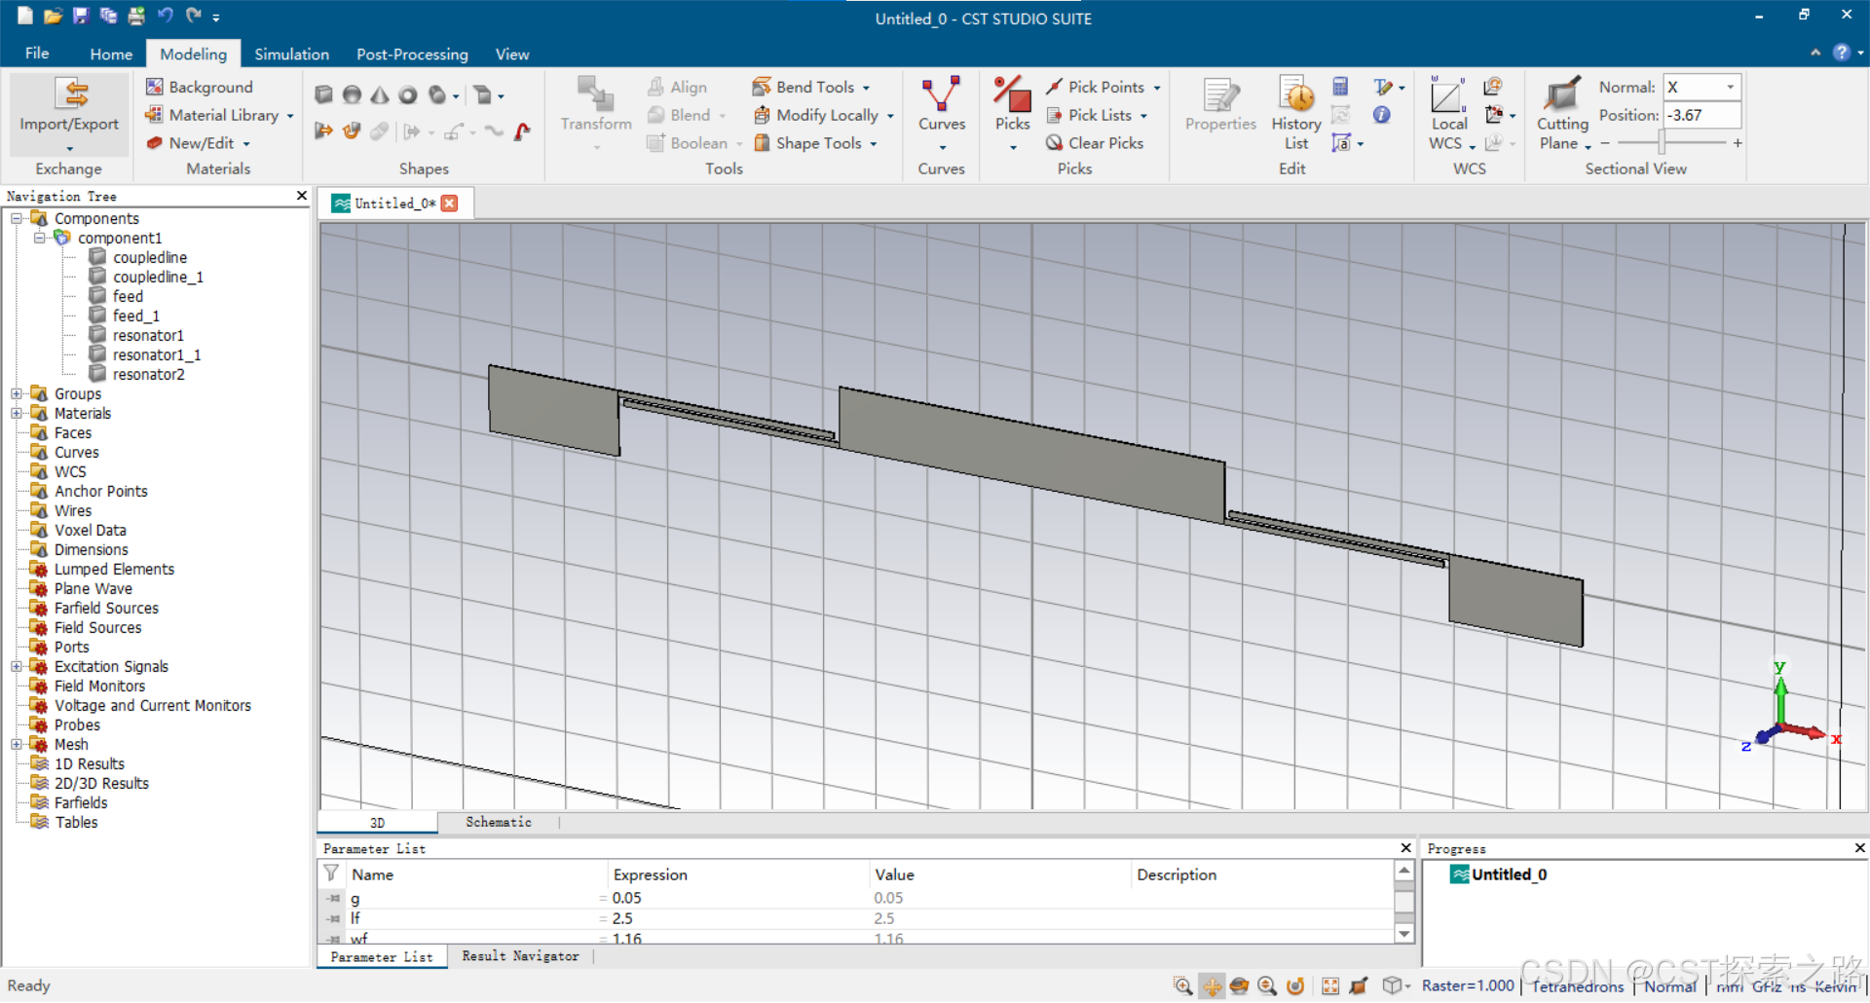Collapse the Components tree node
The image size is (1870, 1003).
[17, 218]
